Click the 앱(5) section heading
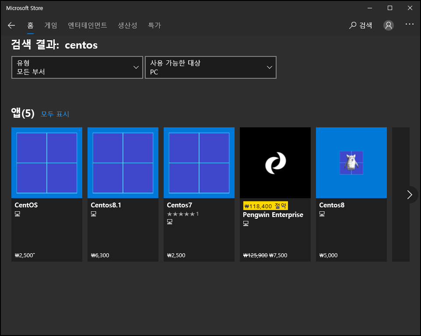421x336 pixels. [x=23, y=113]
